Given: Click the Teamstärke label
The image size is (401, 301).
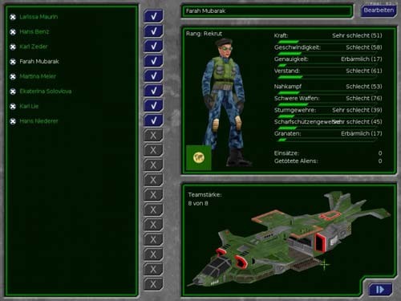Looking at the screenshot, I should [x=205, y=195].
